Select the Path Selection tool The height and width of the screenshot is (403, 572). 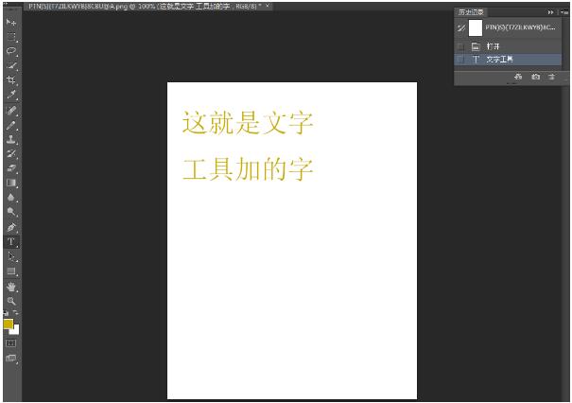coord(11,256)
